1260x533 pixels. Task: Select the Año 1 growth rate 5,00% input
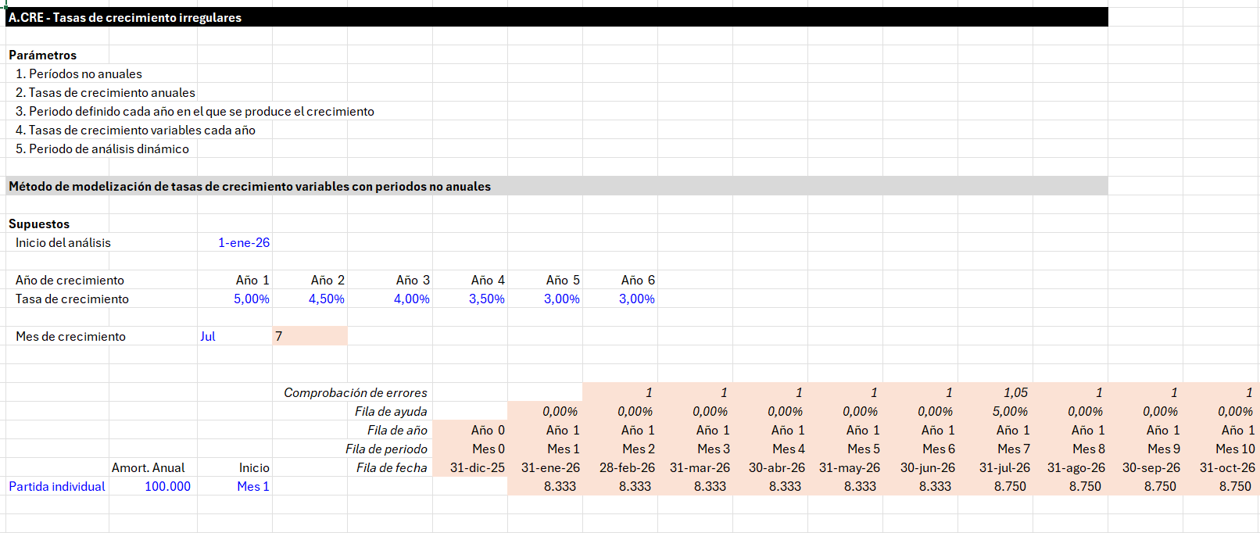(x=251, y=299)
